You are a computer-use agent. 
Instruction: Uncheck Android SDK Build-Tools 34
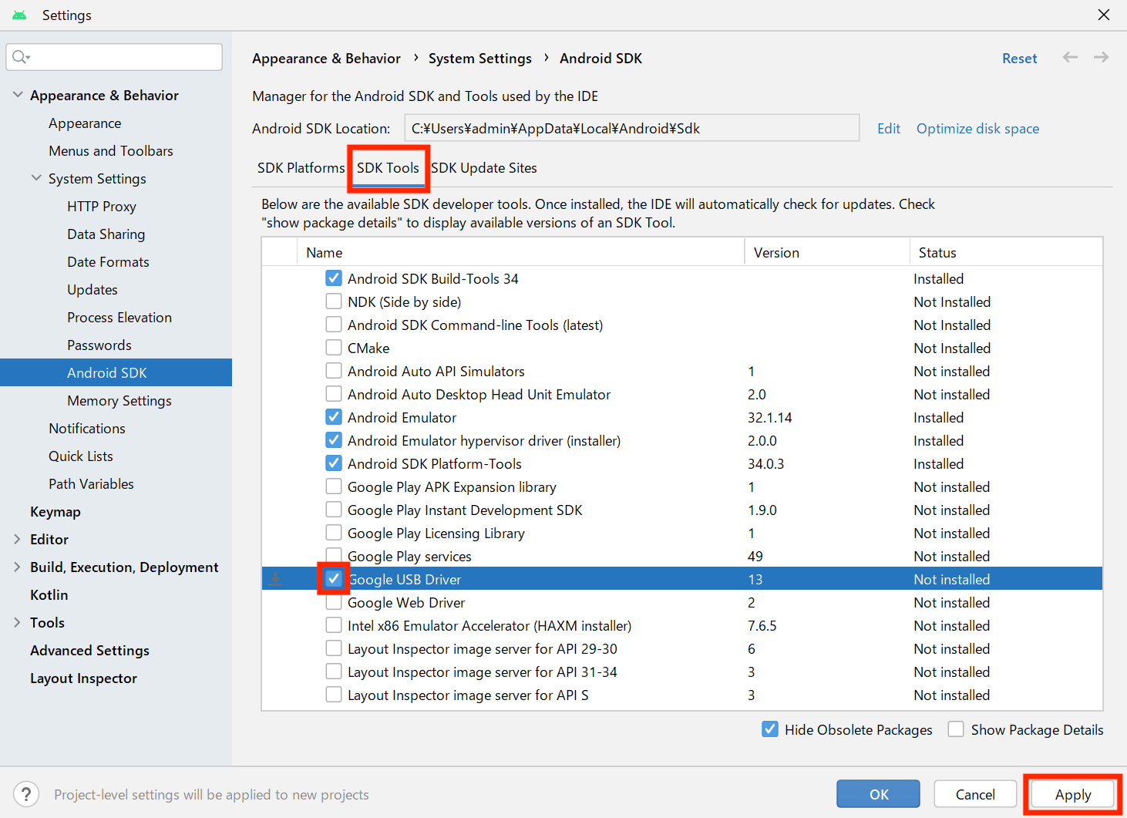click(x=334, y=278)
